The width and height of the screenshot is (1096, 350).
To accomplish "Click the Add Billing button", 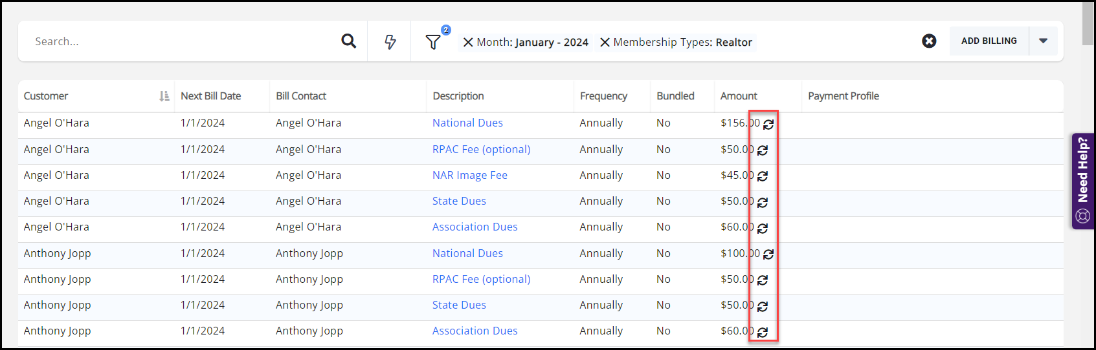I will pyautogui.click(x=989, y=41).
